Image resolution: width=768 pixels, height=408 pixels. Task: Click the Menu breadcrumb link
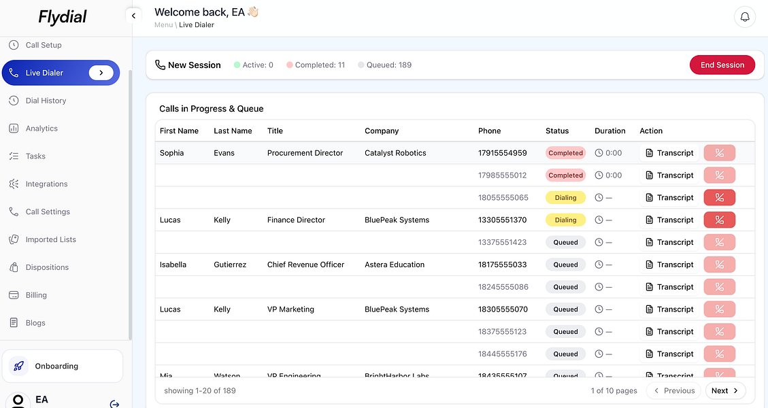click(x=163, y=25)
